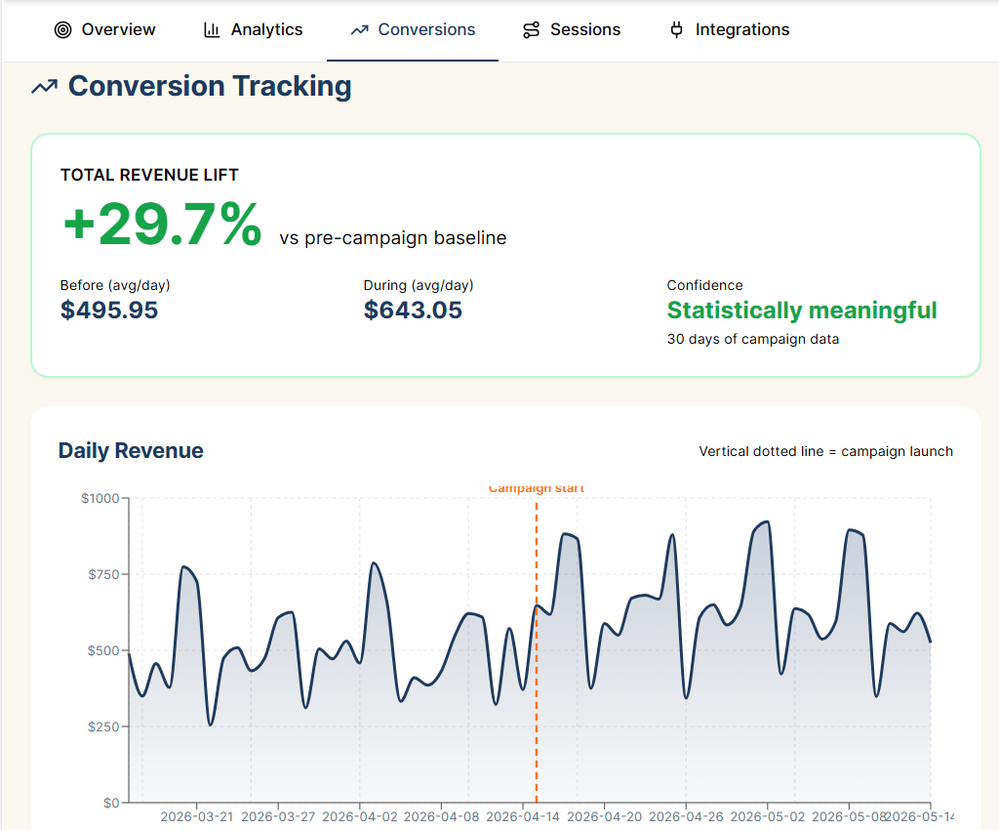
Task: Click the trend icon beside Conversion Tracking heading
Action: [45, 87]
